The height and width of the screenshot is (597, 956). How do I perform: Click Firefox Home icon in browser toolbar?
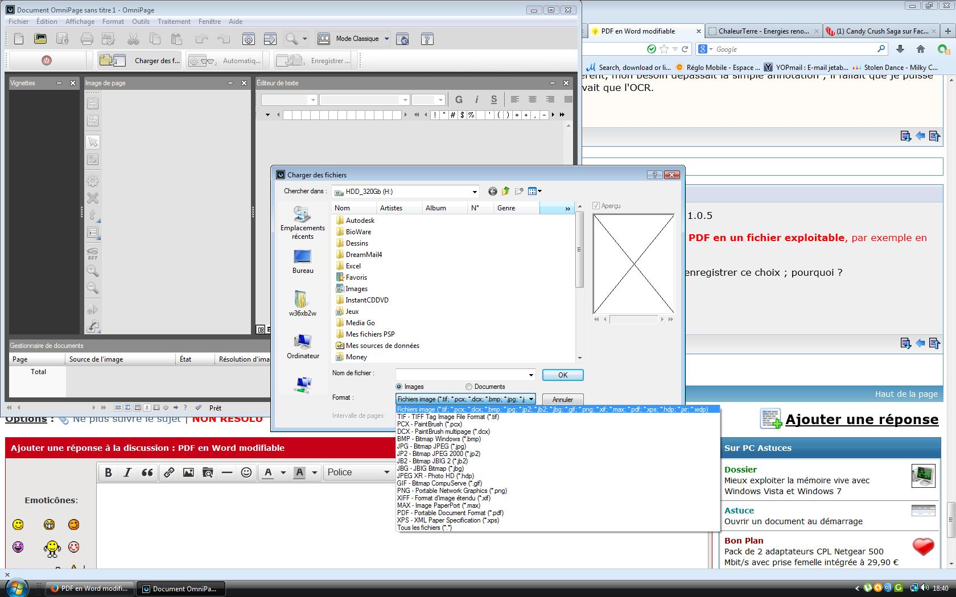921,49
